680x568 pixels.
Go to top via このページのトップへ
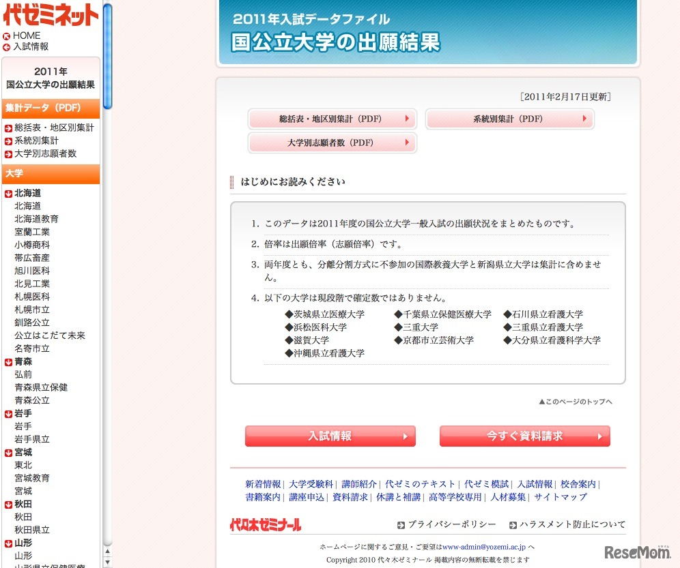(x=576, y=402)
